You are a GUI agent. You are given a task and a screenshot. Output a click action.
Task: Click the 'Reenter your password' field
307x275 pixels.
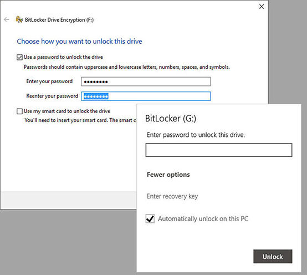pos(146,96)
